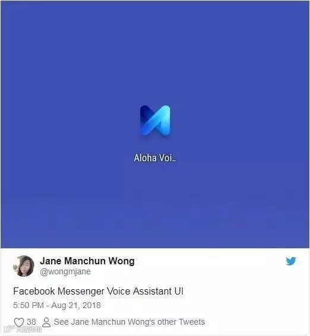Click the word Messenger in the tweet
Viewport: 310px width, 336px height.
tap(81, 292)
